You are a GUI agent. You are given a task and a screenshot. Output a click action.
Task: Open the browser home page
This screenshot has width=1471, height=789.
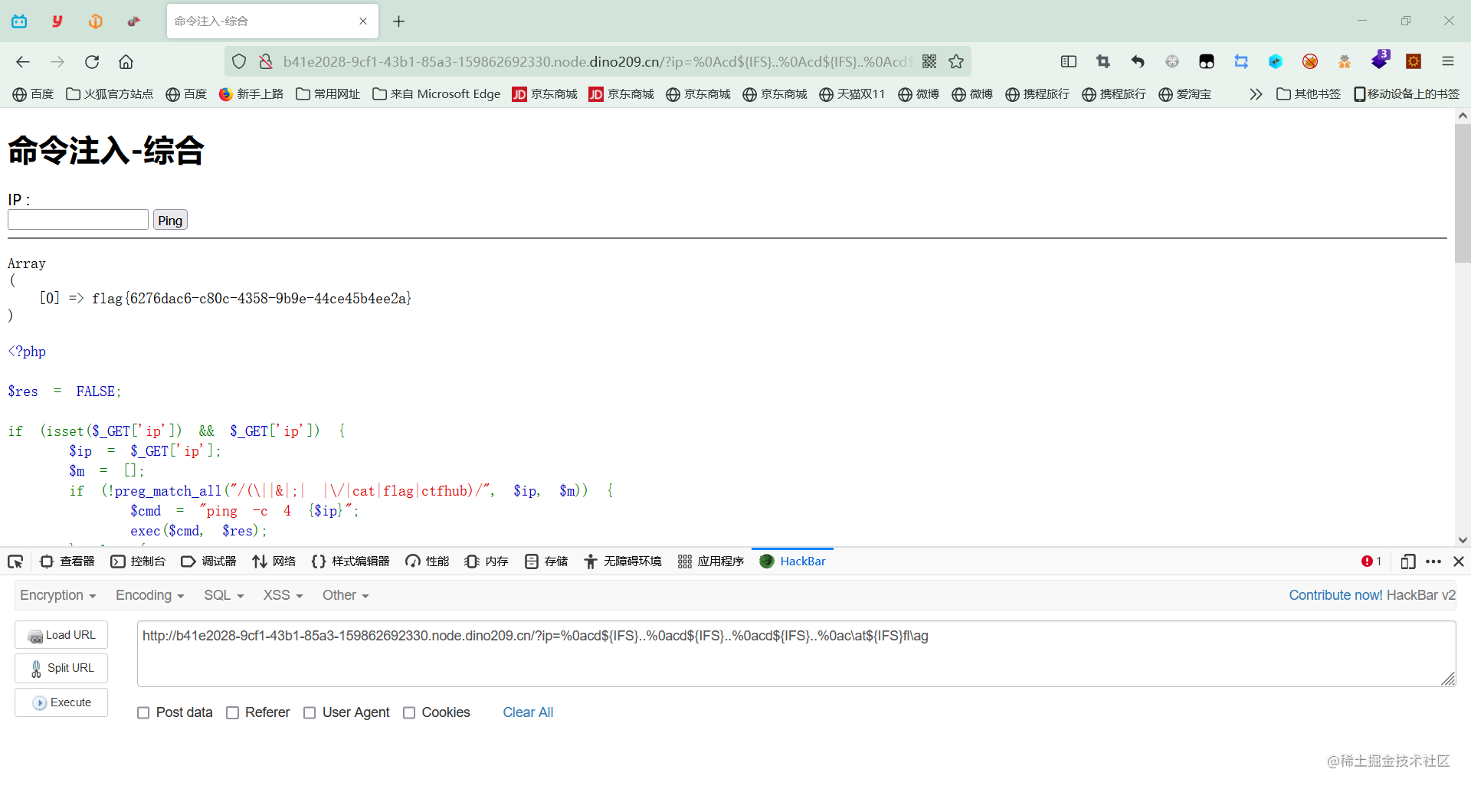pyautogui.click(x=126, y=62)
